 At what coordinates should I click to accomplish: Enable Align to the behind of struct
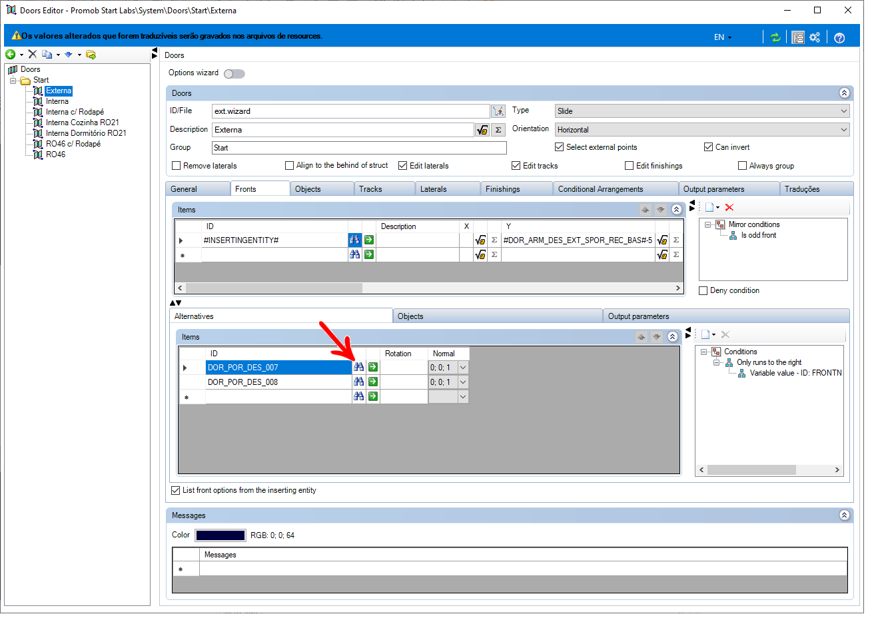click(289, 166)
